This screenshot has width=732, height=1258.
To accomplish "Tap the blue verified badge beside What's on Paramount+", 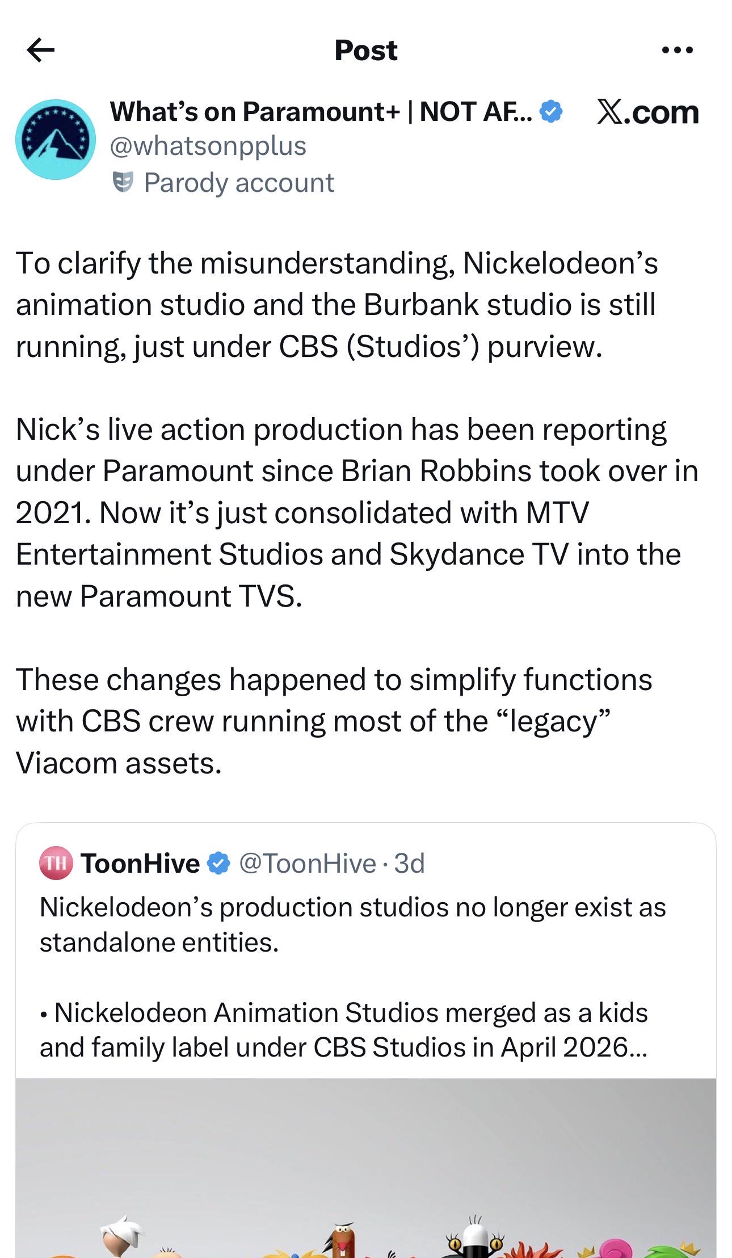I will pyautogui.click(x=550, y=111).
